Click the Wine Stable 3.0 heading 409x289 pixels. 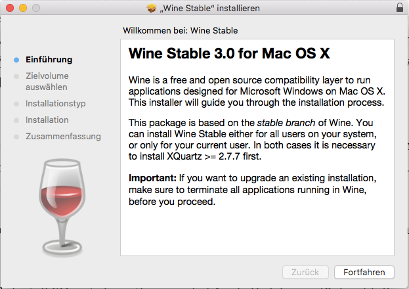pos(229,53)
